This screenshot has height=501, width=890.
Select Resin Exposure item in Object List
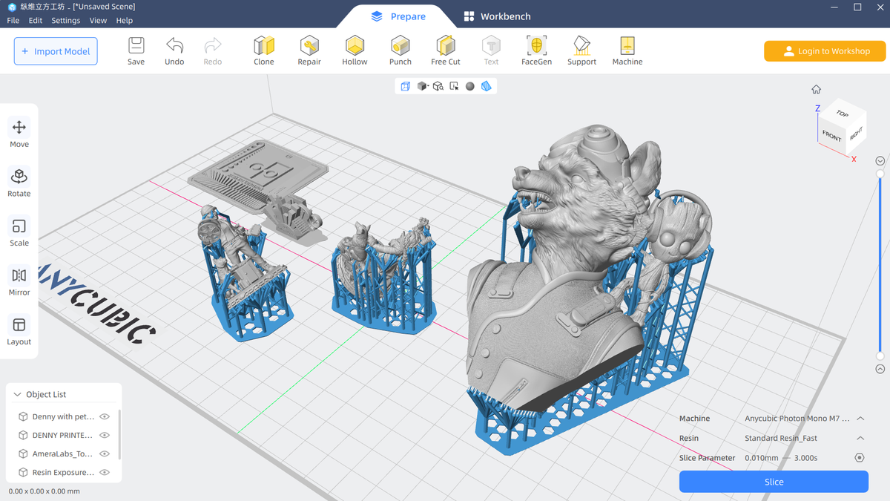(63, 472)
